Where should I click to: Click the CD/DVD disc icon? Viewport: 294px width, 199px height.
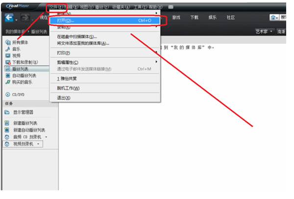pyautogui.click(x=8, y=94)
